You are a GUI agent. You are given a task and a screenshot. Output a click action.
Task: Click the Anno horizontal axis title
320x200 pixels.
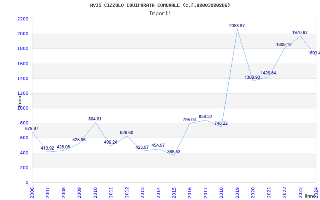click(310, 196)
